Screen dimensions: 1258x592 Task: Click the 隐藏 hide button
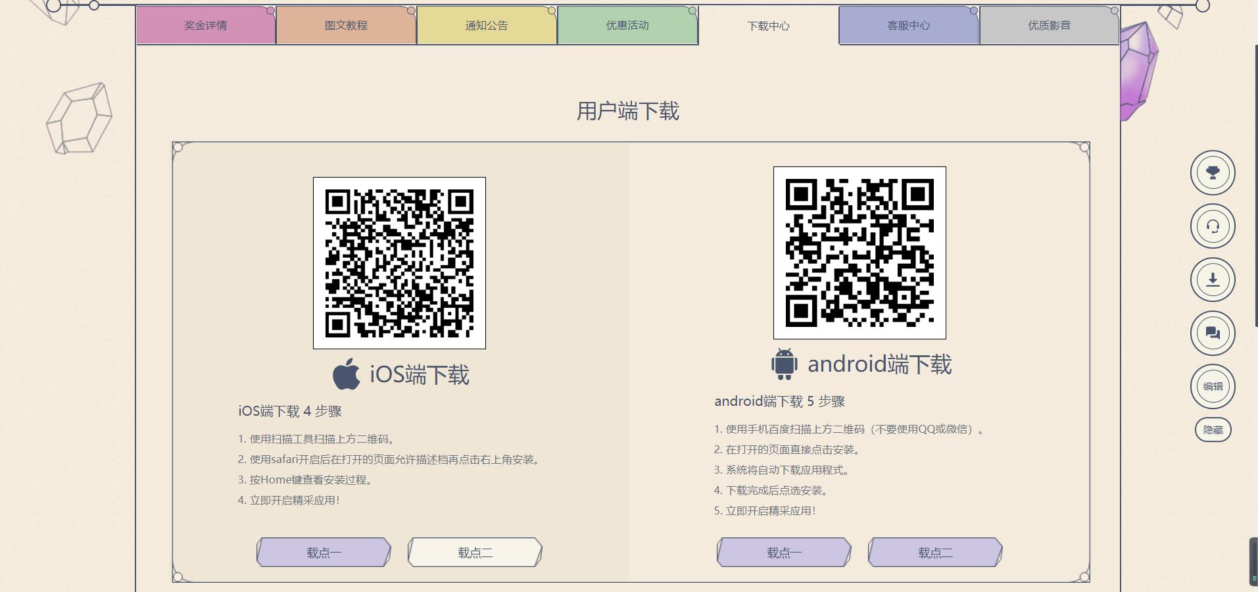tap(1213, 430)
